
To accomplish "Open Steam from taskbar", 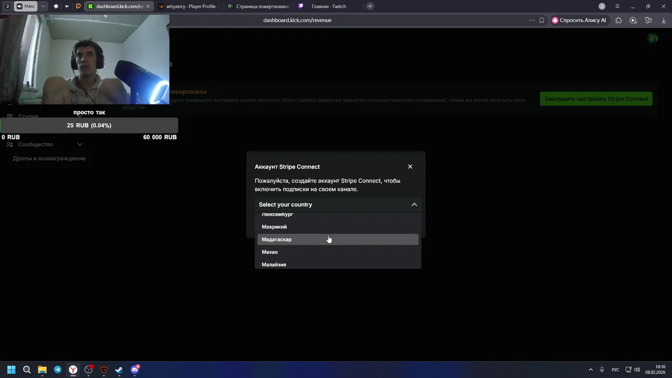I will point(119,370).
